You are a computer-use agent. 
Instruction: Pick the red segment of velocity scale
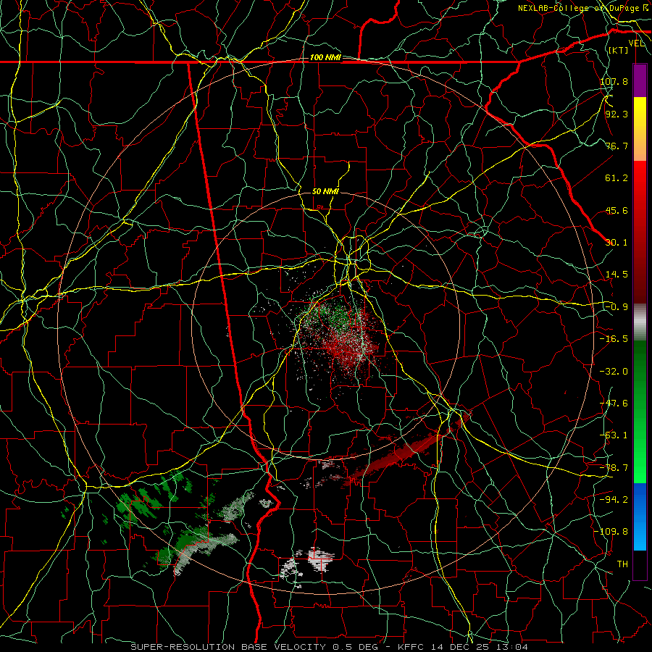tap(640, 232)
